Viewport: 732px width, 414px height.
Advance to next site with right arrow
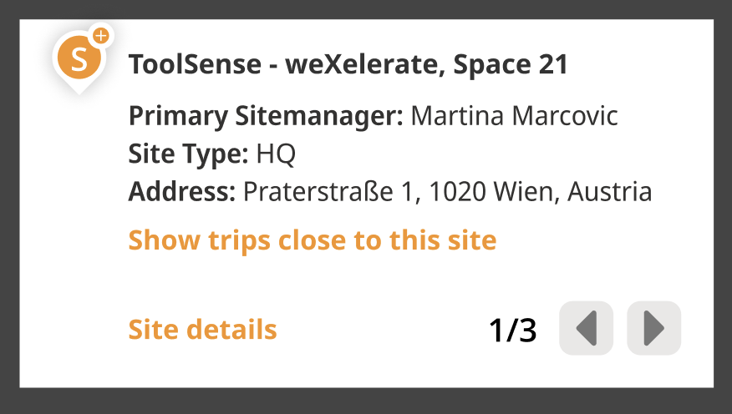653,328
